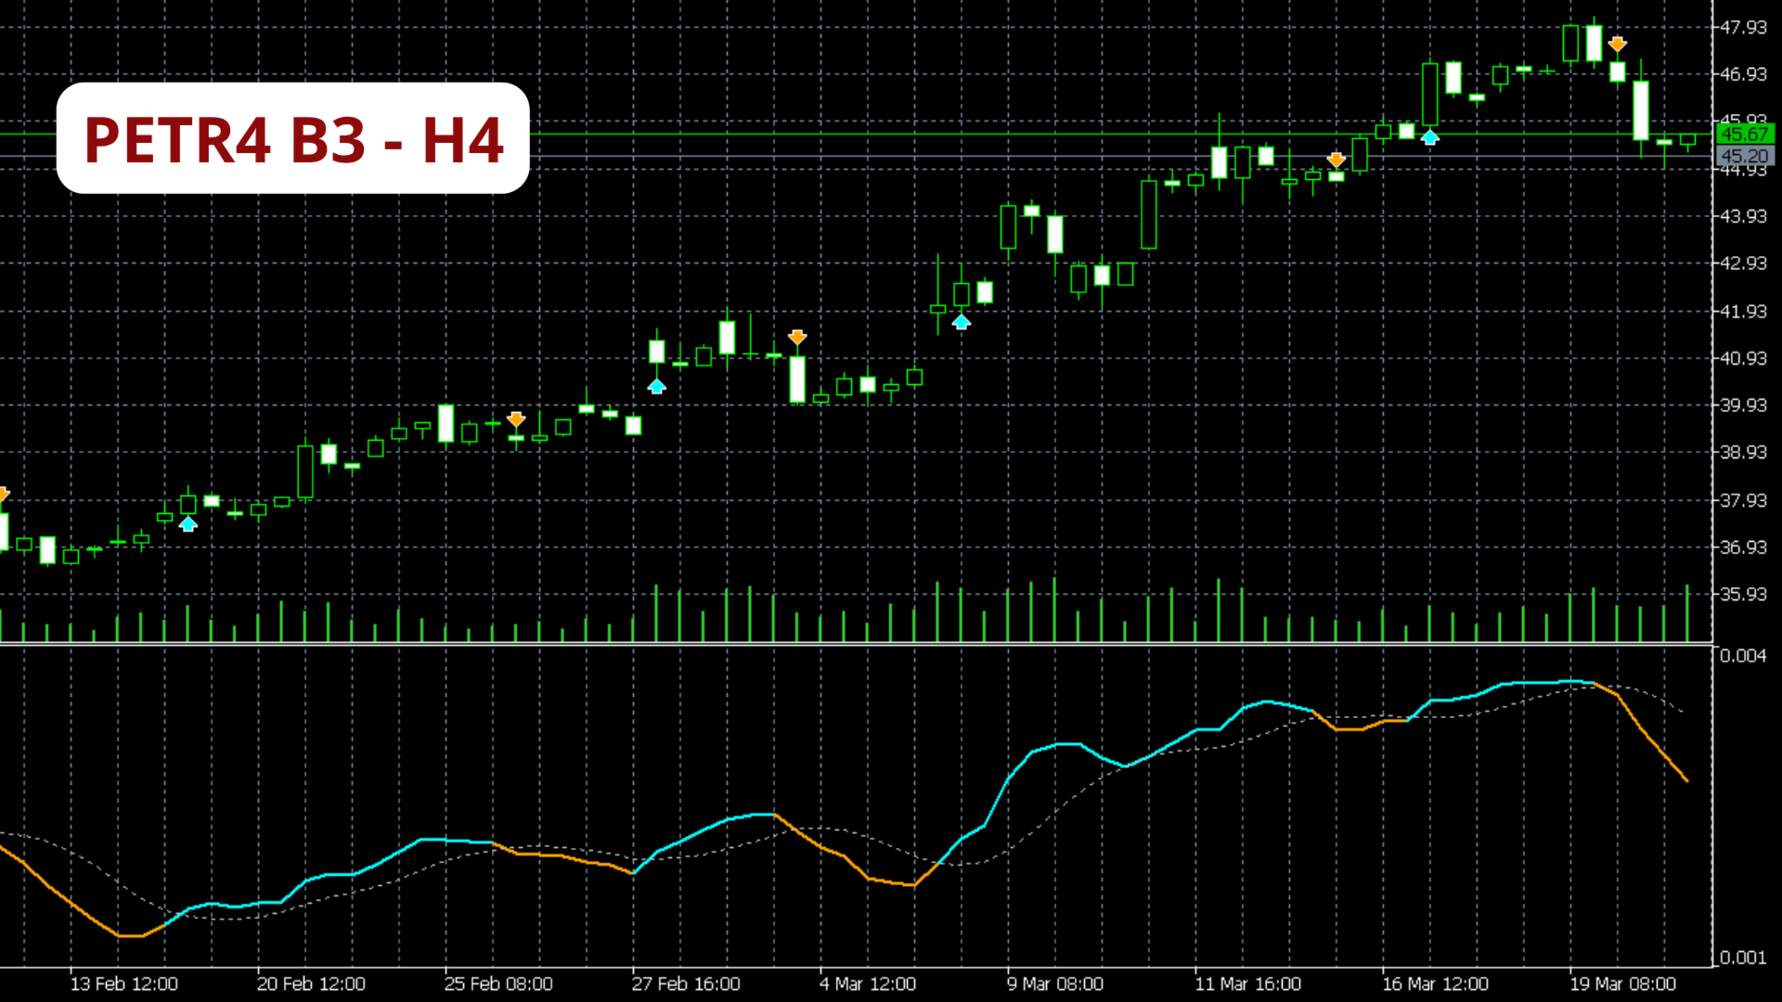Select the cyan buy arrow below 41.93 candles
The height and width of the screenshot is (1002, 1782).
pos(962,322)
